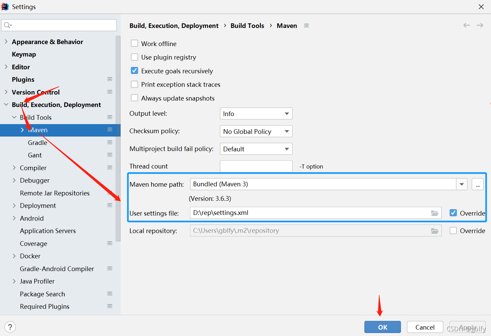Viewport: 491px width, 336px height.
Task: Click the project-level icon on the Maven row
Action: (110, 129)
